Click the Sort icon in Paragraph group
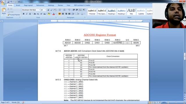 80,10
